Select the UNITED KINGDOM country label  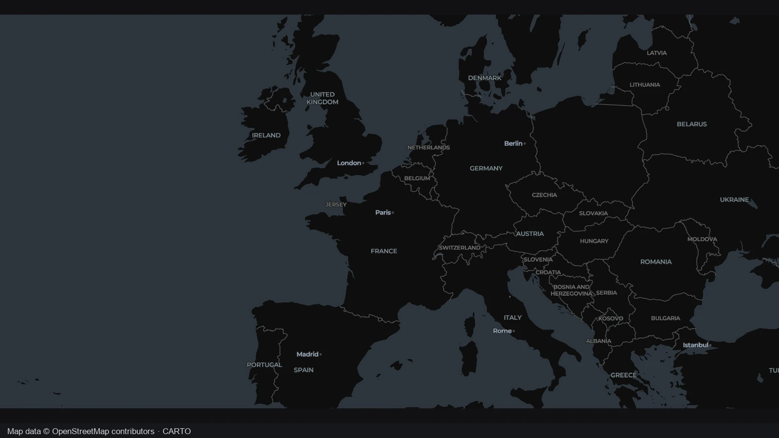pyautogui.click(x=322, y=98)
